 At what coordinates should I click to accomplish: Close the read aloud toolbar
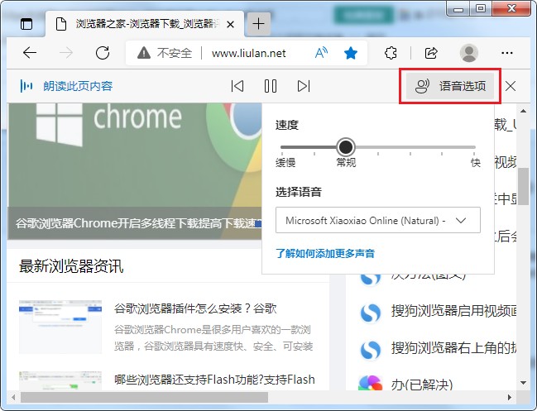point(511,86)
